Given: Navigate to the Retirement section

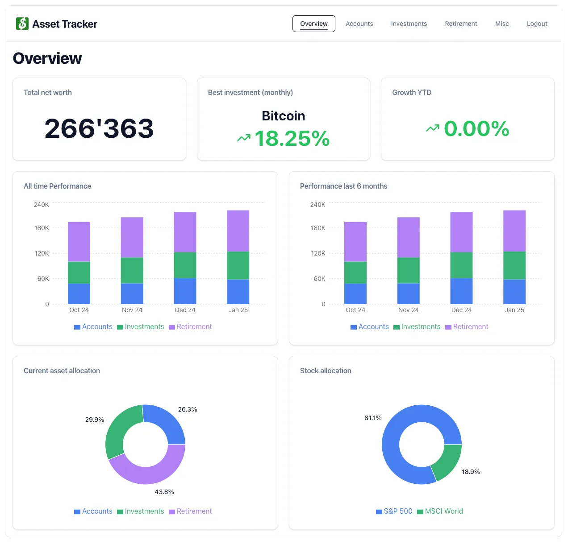Looking at the screenshot, I should [461, 24].
